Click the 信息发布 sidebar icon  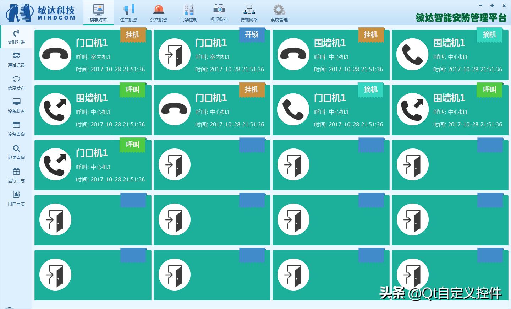click(x=16, y=83)
